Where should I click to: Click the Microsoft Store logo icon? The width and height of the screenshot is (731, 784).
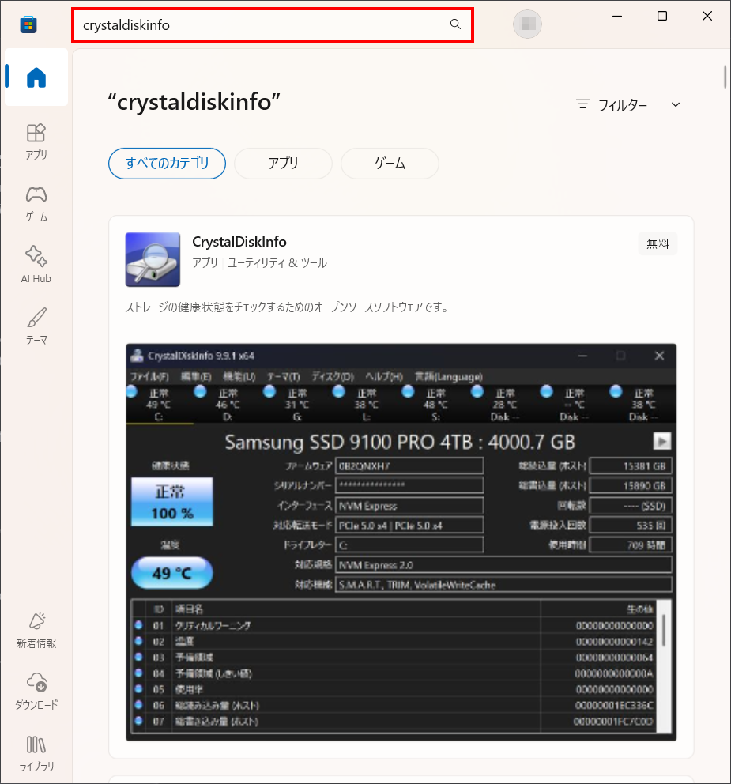[28, 24]
